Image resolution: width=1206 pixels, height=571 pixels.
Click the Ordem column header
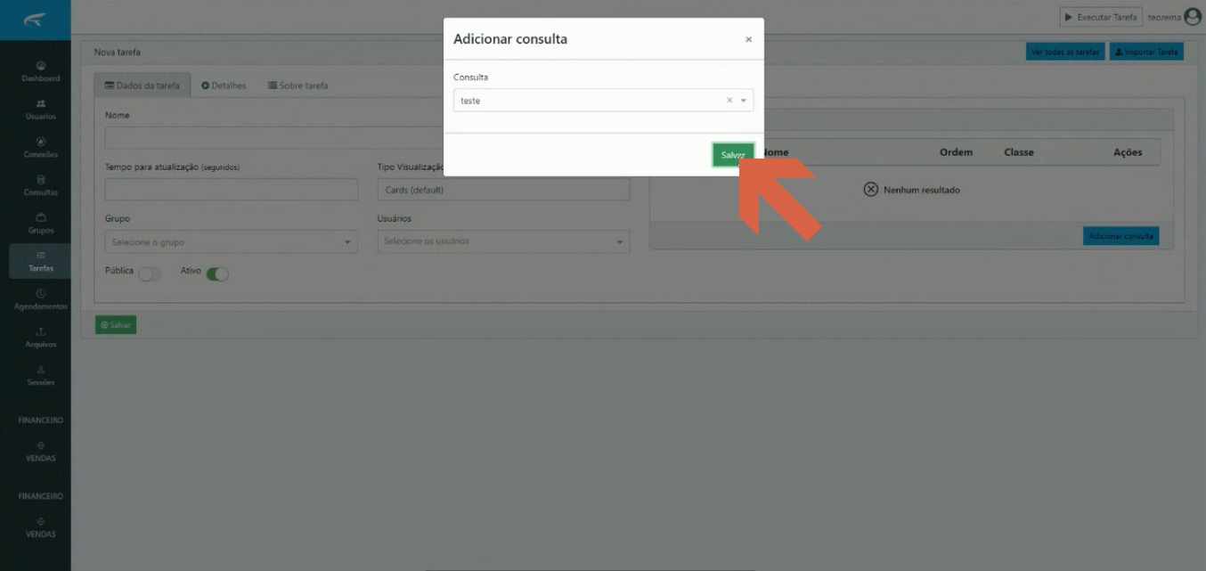(956, 152)
